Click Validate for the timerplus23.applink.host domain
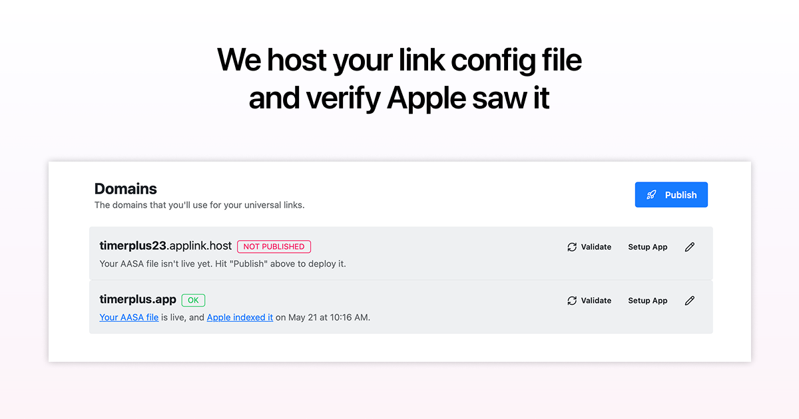Image resolution: width=799 pixels, height=419 pixels. coord(597,247)
